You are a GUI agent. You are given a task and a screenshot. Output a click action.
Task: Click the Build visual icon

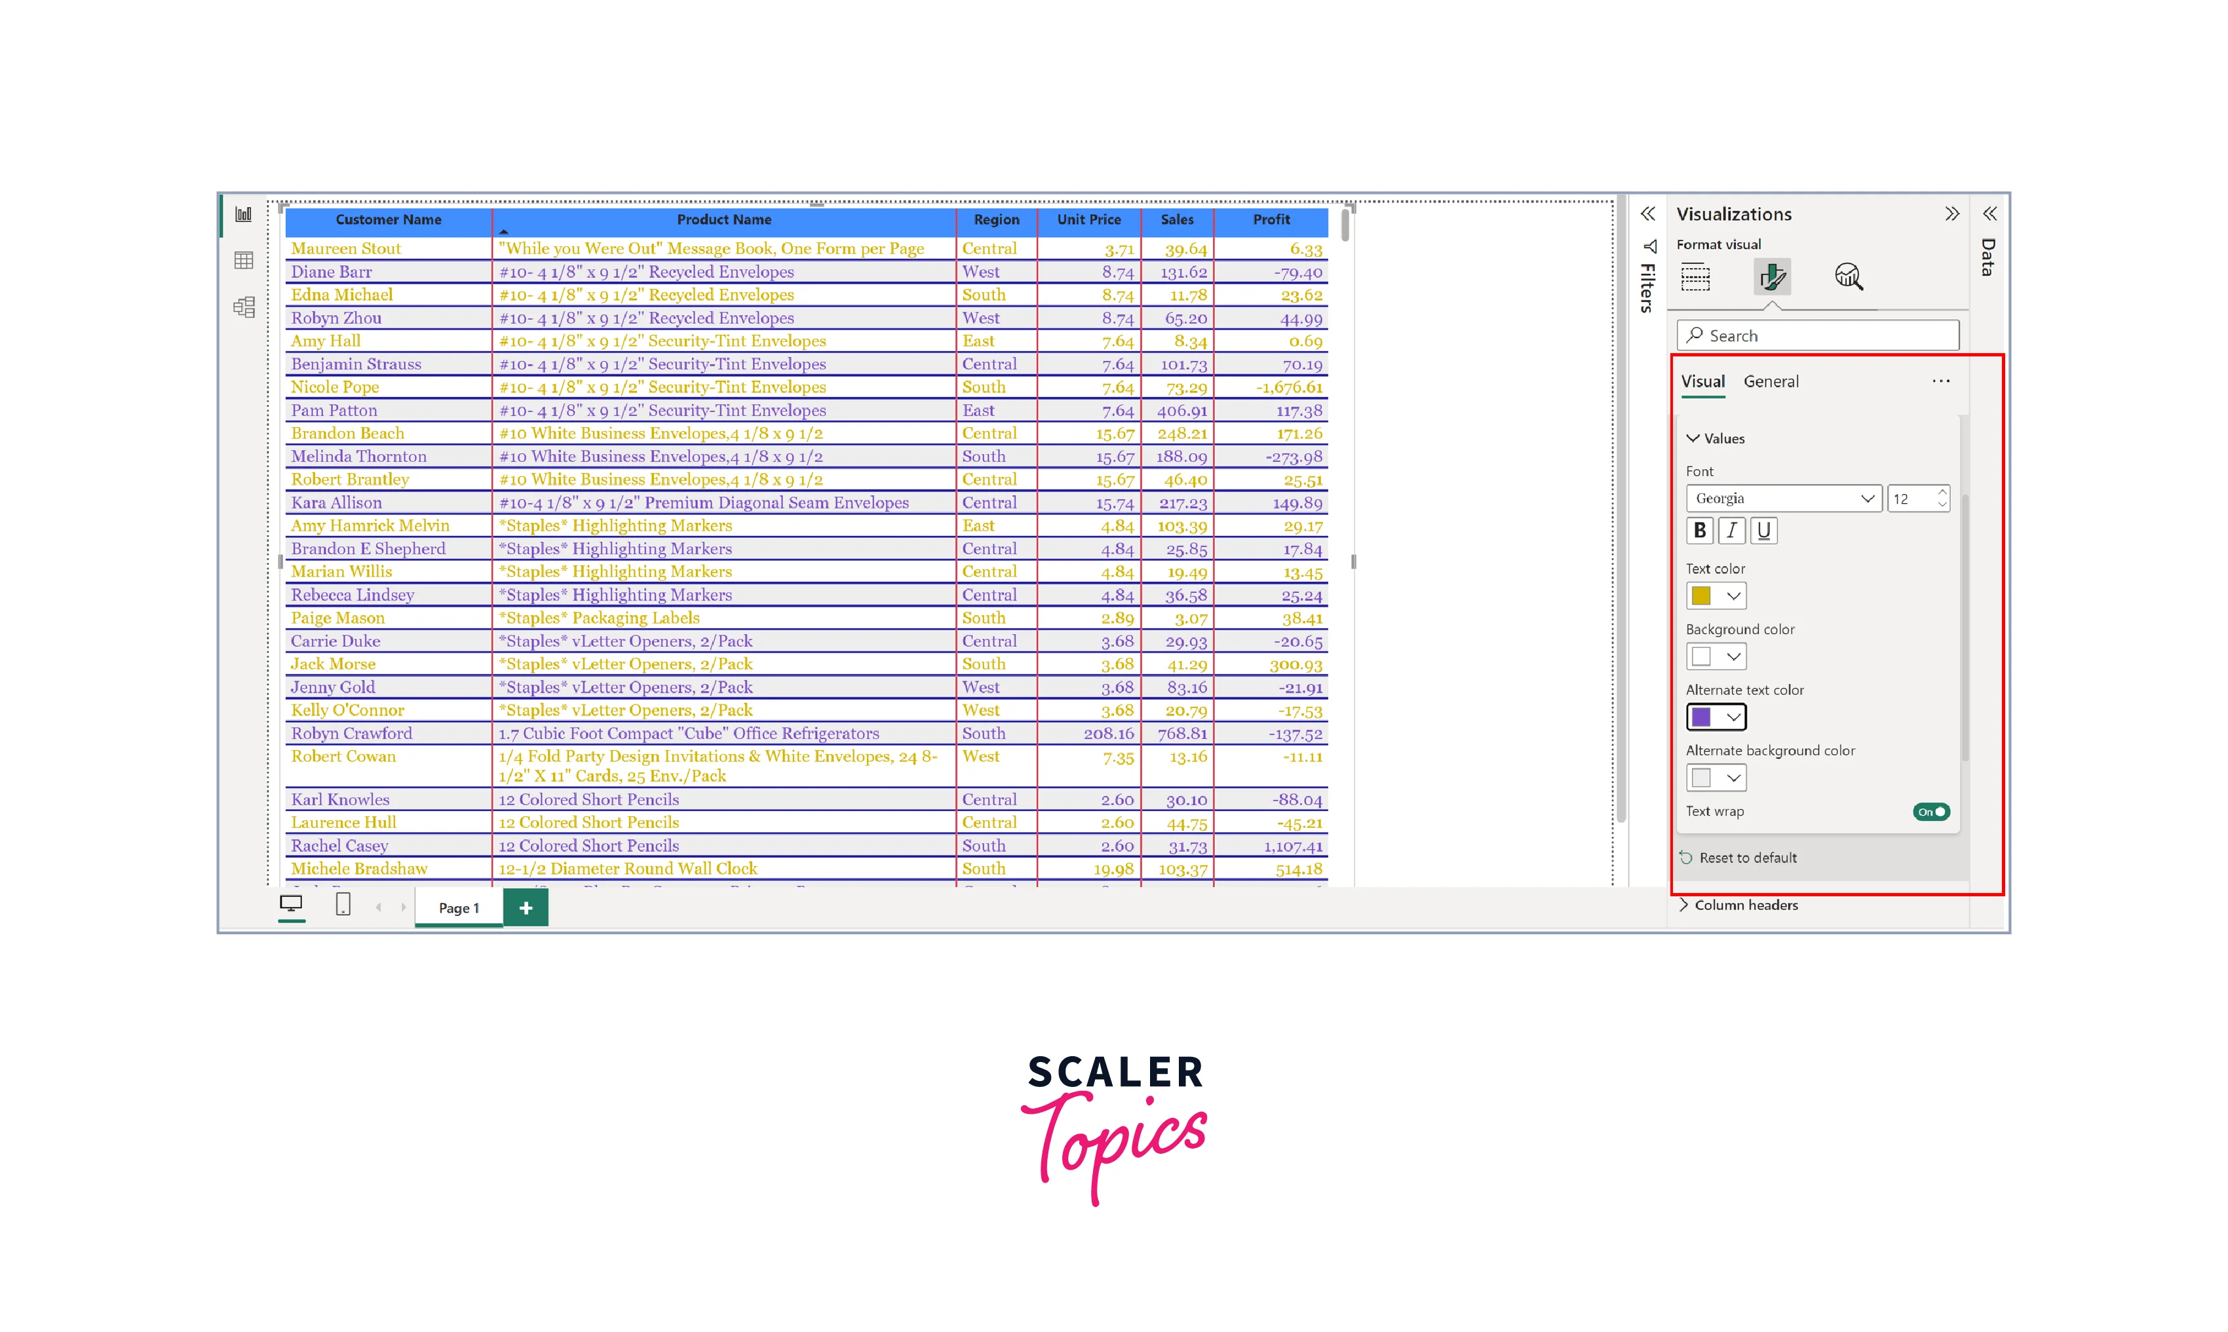[x=1695, y=277]
